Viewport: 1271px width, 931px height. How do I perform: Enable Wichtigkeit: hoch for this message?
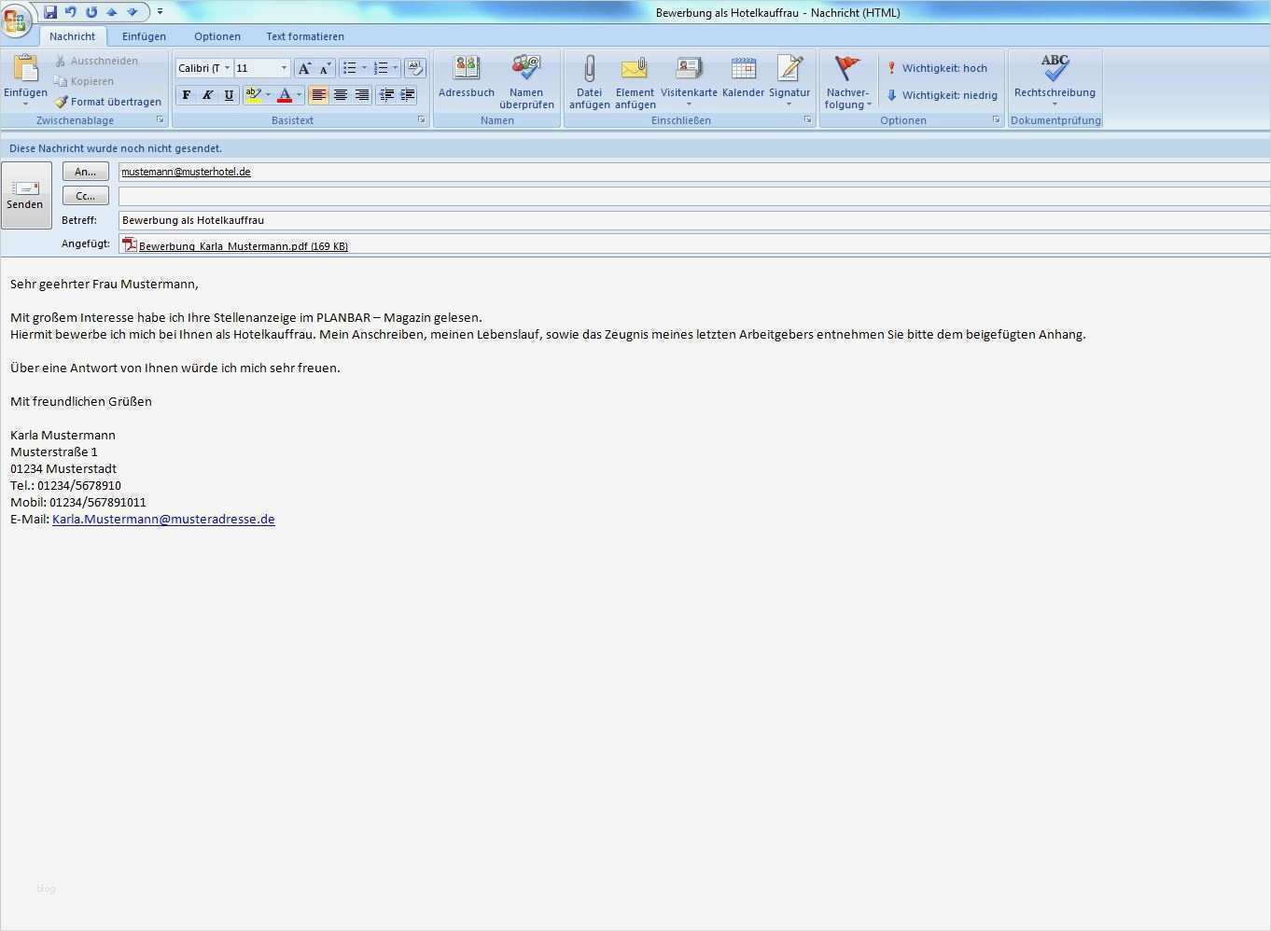point(940,67)
